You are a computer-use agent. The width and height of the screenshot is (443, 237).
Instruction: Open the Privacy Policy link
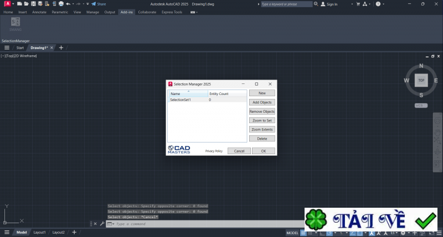[214, 151]
